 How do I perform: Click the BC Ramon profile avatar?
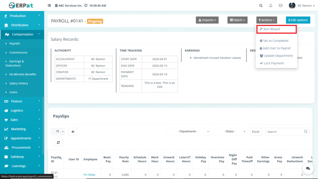(x=292, y=6)
